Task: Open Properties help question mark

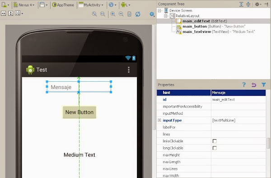Action: [244, 84]
